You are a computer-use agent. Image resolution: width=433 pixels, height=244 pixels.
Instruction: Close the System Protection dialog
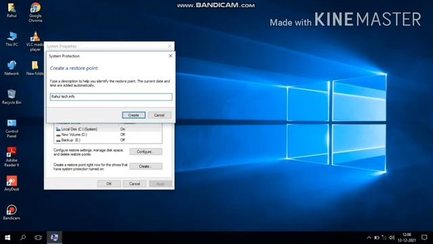[170, 56]
